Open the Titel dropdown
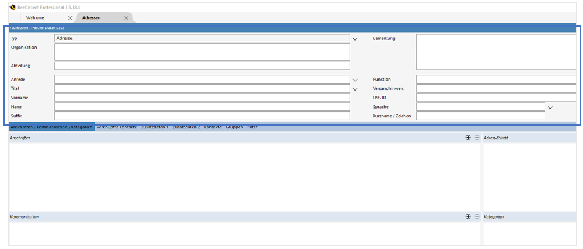Image resolution: width=583 pixels, height=249 pixels. (x=355, y=89)
